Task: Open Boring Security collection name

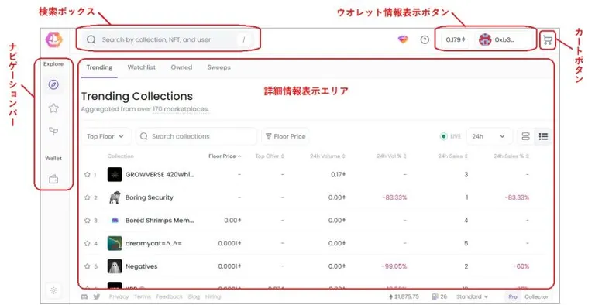Action: click(149, 197)
